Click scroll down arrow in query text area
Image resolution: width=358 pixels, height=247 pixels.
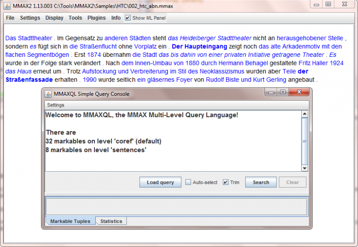305,168
